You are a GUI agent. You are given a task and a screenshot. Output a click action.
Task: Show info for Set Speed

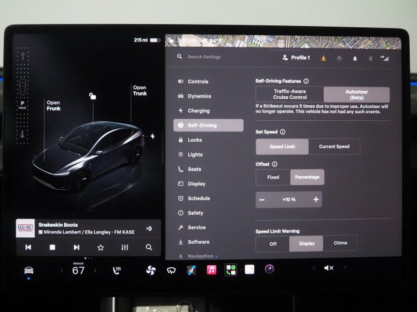tap(283, 132)
